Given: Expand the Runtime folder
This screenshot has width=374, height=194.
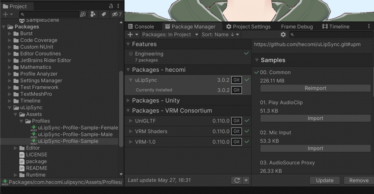Looking at the screenshot, I should tap(15, 175).
